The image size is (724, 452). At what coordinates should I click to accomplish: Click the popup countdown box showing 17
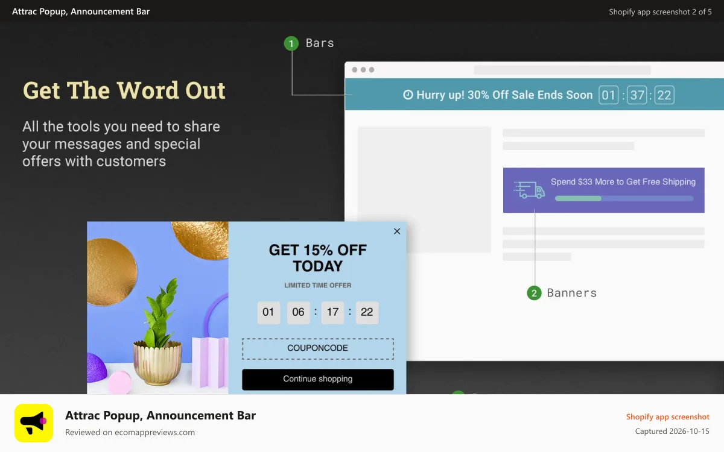(x=332, y=312)
